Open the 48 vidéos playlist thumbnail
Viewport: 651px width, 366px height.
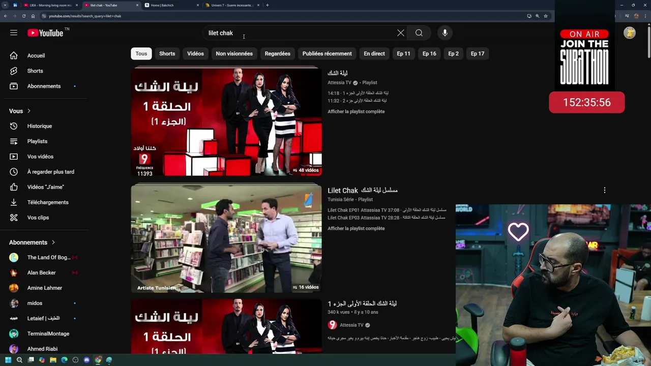[226, 122]
